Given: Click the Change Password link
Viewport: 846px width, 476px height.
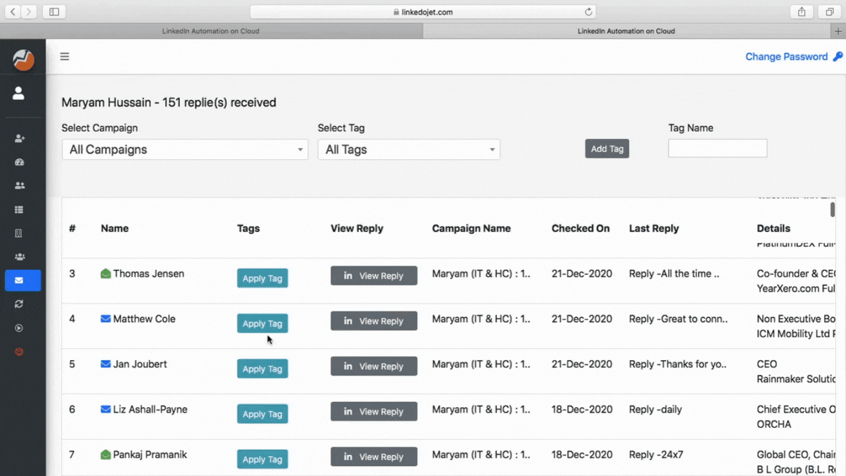Looking at the screenshot, I should [x=787, y=56].
